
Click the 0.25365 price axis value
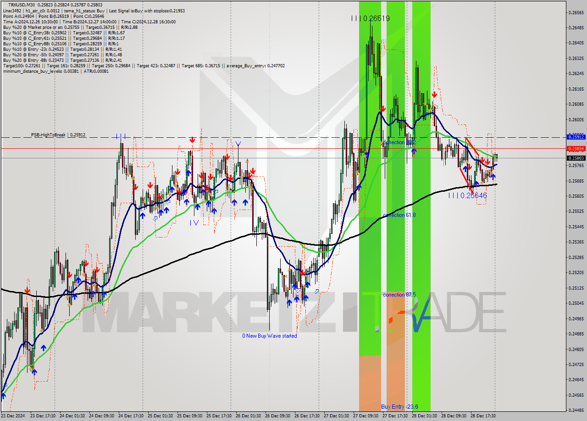576,242
